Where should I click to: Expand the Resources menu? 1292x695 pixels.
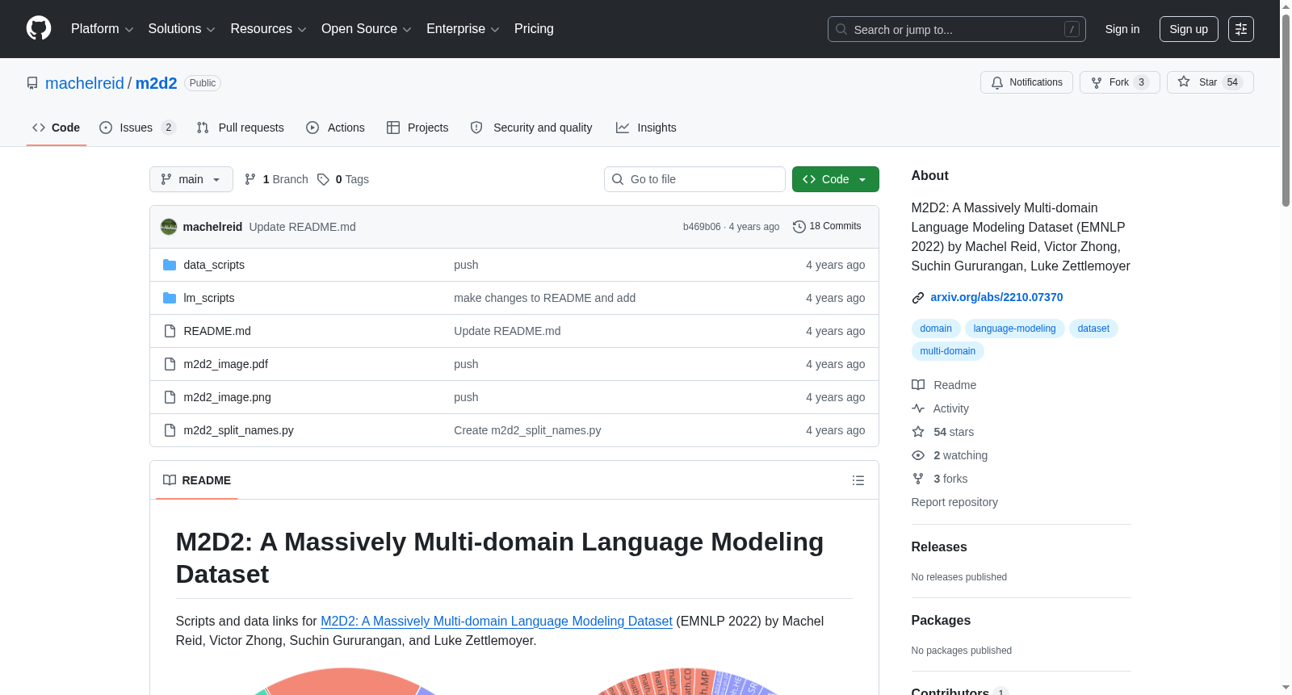(269, 29)
